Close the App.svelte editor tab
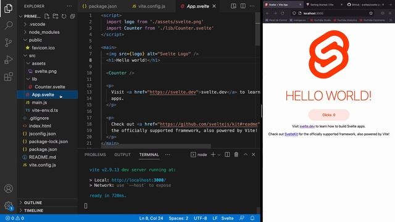 pyautogui.click(x=214, y=6)
